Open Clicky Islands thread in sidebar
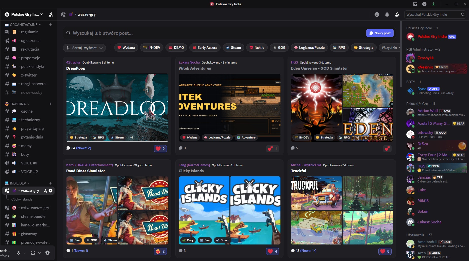This screenshot has height=261, width=469. (22, 199)
